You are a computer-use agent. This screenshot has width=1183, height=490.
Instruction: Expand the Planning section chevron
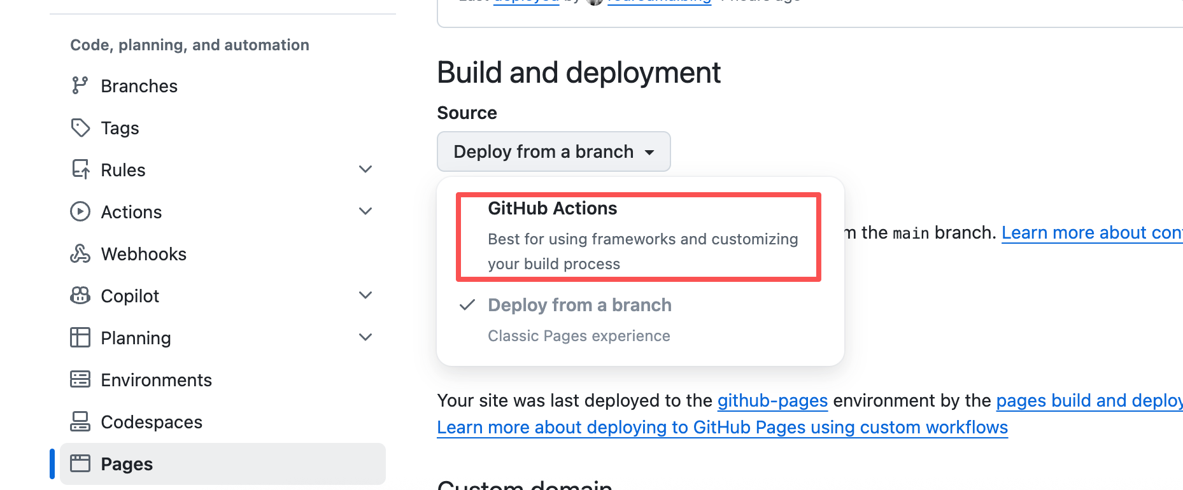365,337
